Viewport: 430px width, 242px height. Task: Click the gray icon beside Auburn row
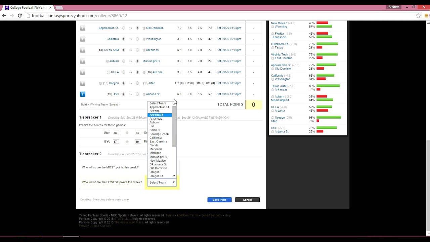point(83,61)
